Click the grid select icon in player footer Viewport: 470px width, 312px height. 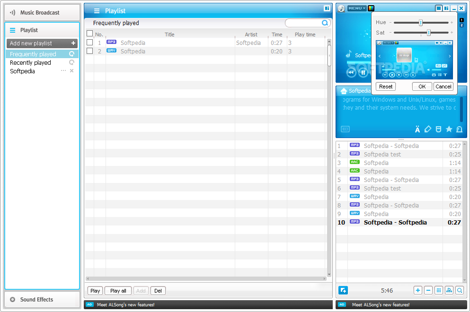coord(439,290)
